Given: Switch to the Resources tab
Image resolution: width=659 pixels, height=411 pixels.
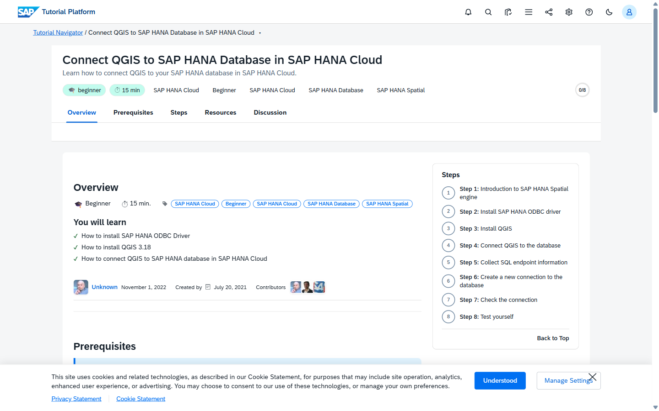Looking at the screenshot, I should click(221, 112).
